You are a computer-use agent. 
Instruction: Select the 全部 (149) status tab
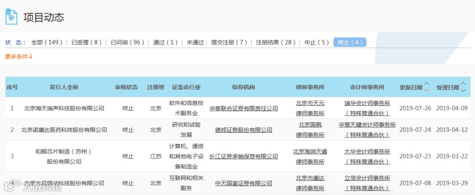47,42
